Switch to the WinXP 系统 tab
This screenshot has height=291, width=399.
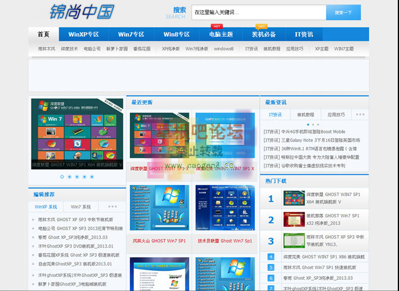click(x=46, y=207)
